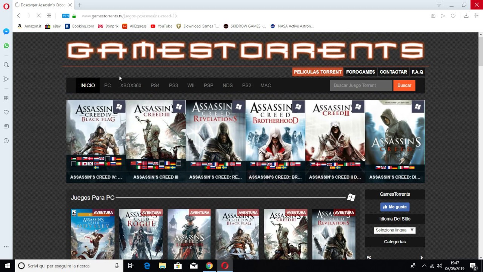
Task: Stop loading the page
Action: [39, 15]
